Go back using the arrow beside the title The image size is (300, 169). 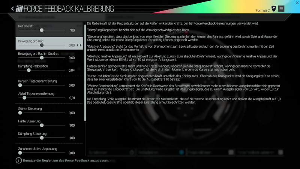click(13, 9)
